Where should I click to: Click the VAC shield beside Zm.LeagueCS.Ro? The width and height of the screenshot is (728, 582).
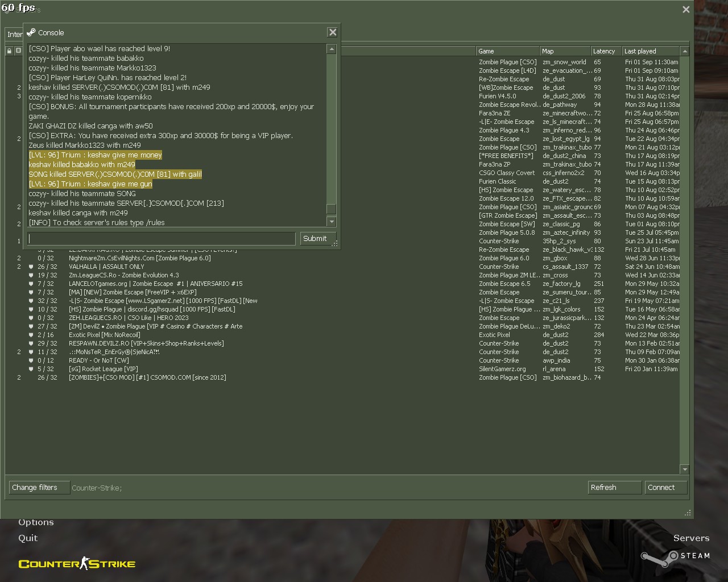pos(31,275)
